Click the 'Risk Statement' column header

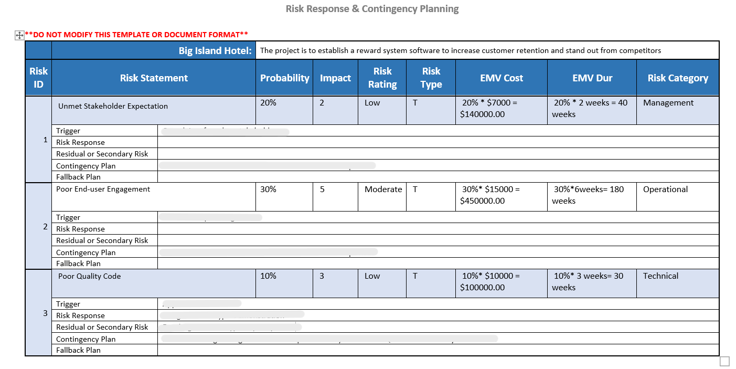(154, 78)
